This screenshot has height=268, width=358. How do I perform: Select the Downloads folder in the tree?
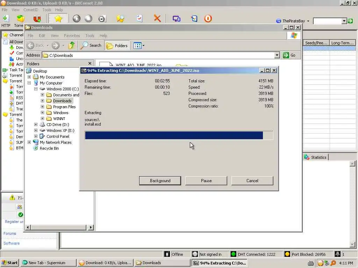point(62,101)
